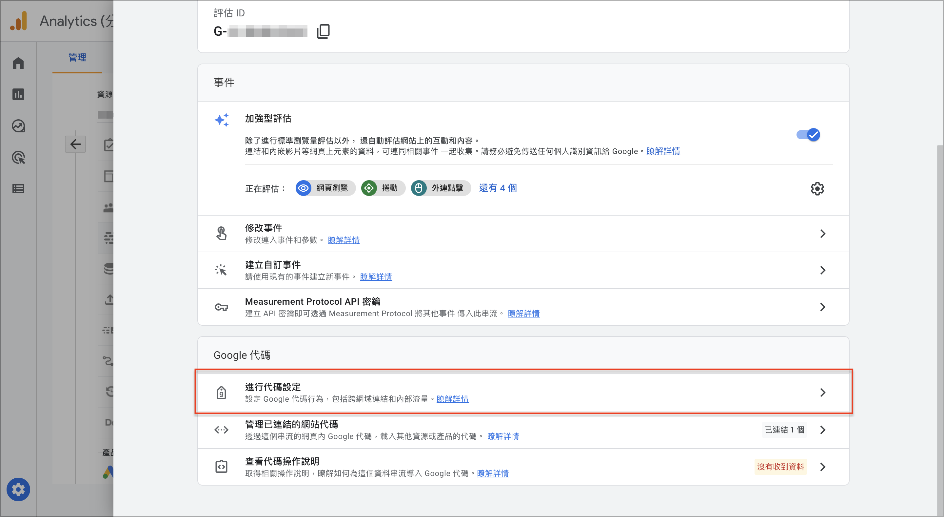Open Advertising icon in Analytics sidebar
The height and width of the screenshot is (517, 944).
18,158
